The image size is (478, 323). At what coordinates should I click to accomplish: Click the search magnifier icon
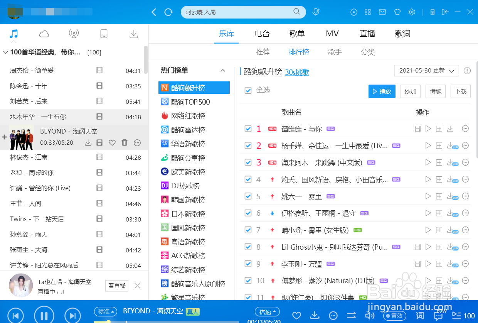[296, 12]
